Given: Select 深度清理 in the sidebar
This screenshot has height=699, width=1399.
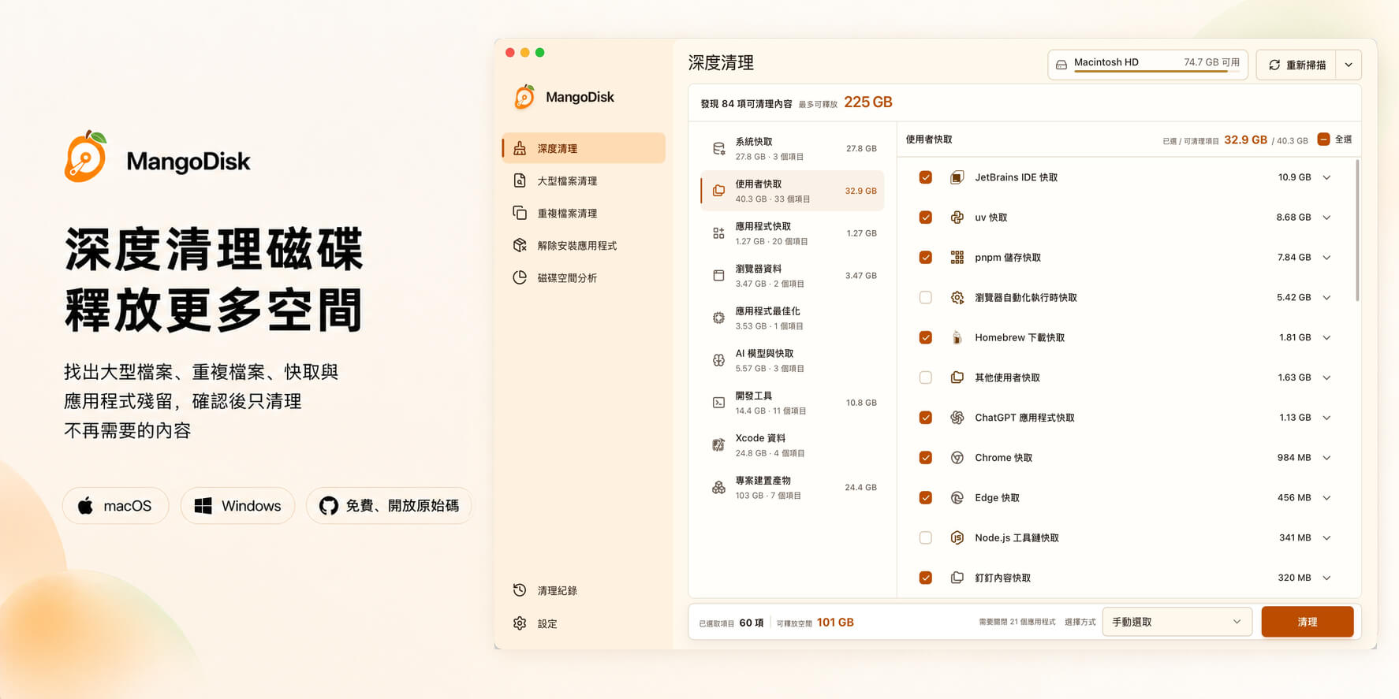Looking at the screenshot, I should 584,148.
